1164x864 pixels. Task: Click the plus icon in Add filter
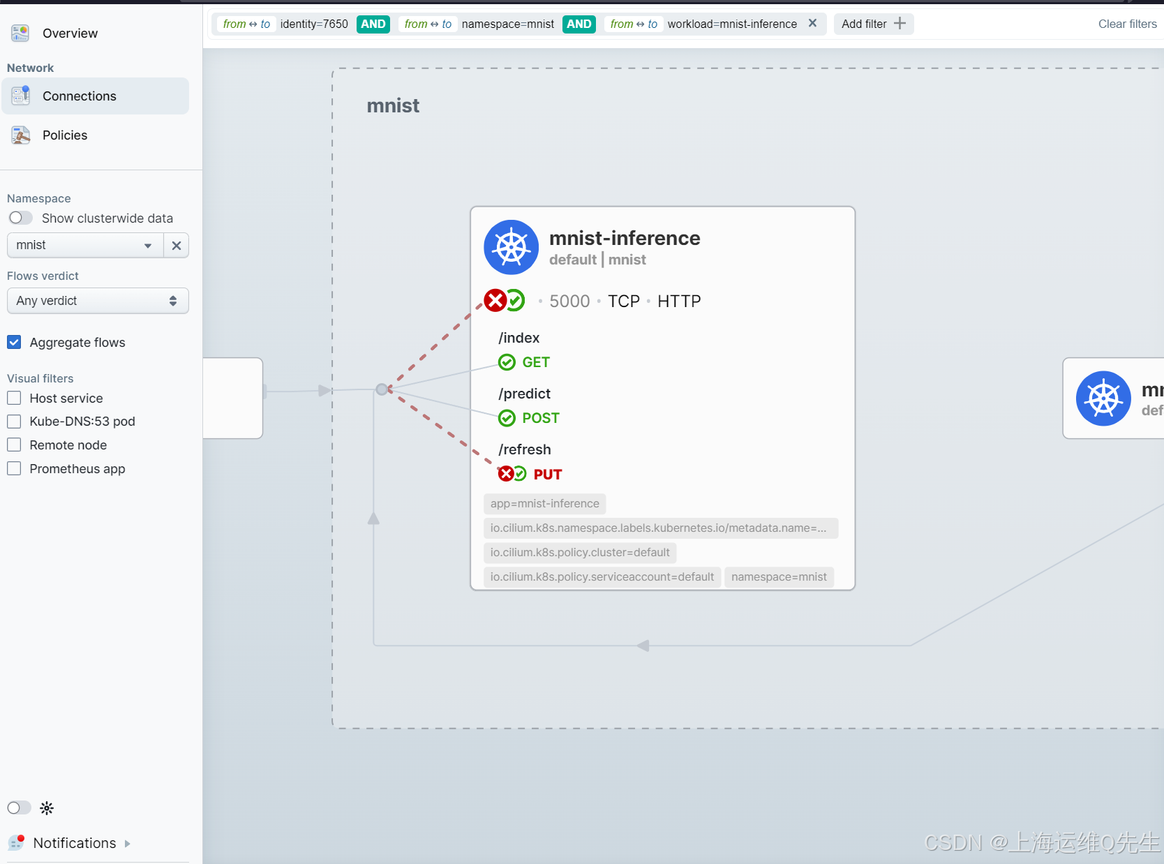[x=900, y=23]
